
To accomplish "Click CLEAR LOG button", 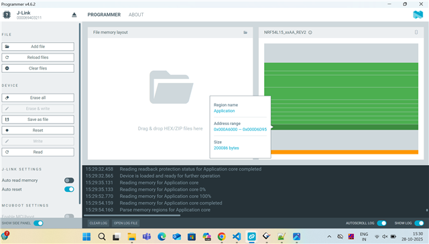I will pyautogui.click(x=99, y=223).
